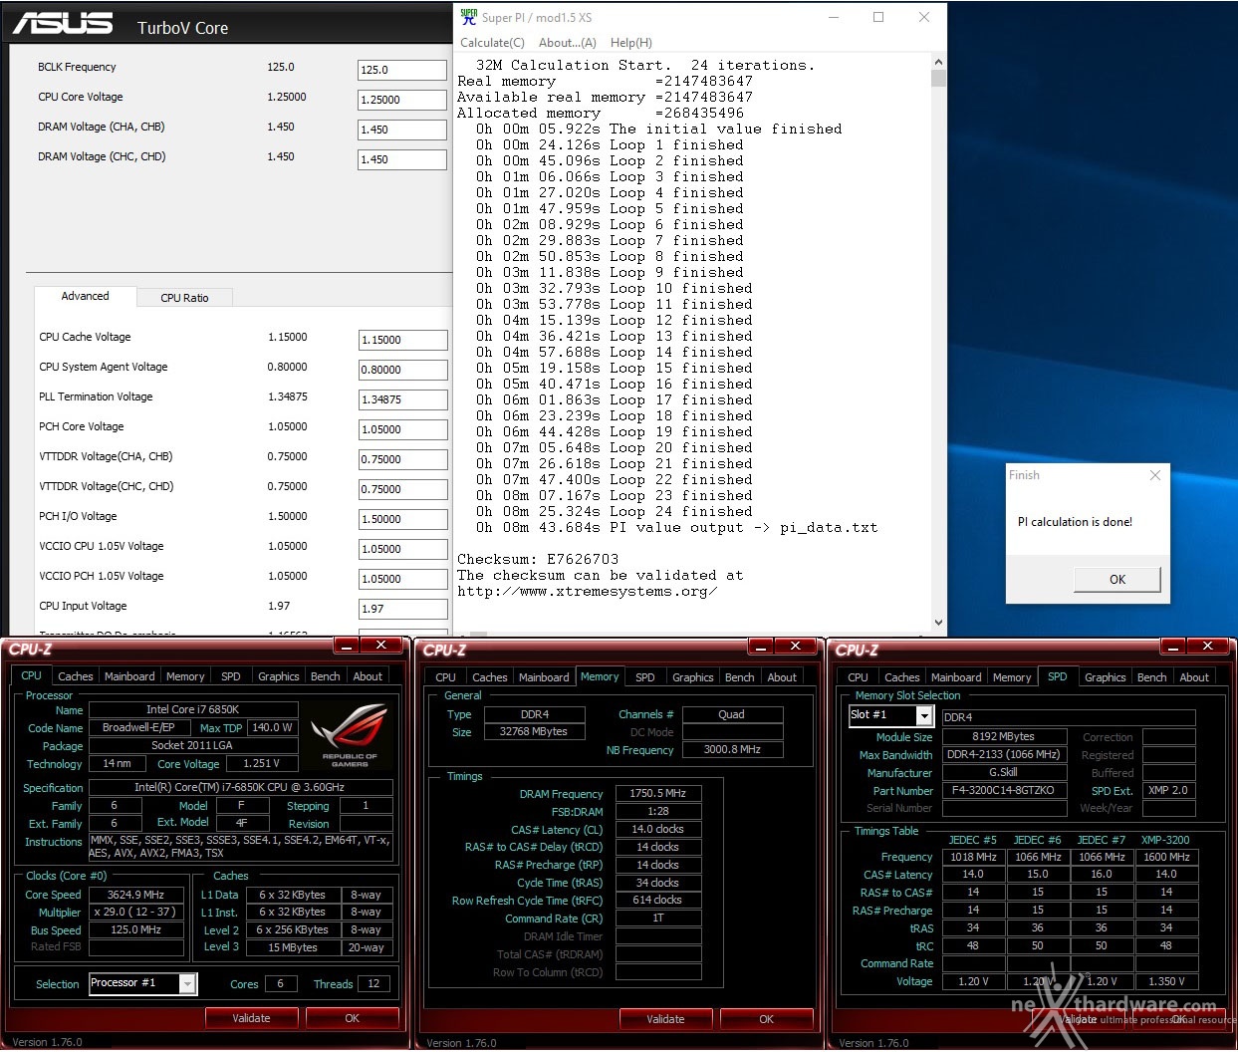Click the xtremesystems.org URL in Super PI output
Viewport: 1238px width, 1052px height.
[x=587, y=592]
